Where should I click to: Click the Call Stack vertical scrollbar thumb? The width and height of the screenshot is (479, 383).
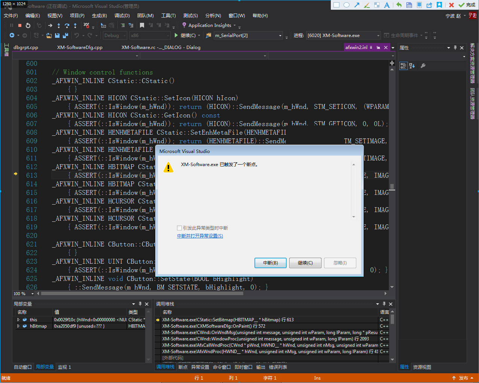392,319
